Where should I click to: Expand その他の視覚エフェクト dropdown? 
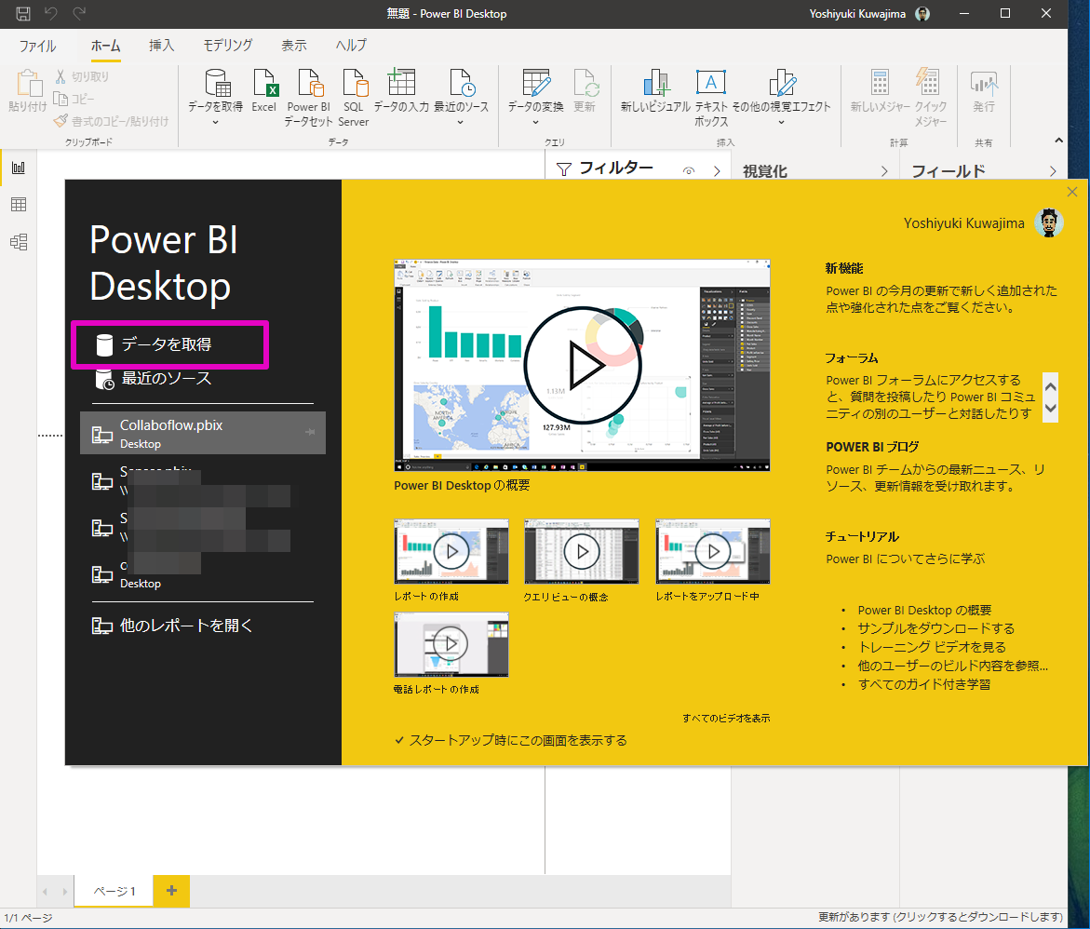[x=781, y=122]
